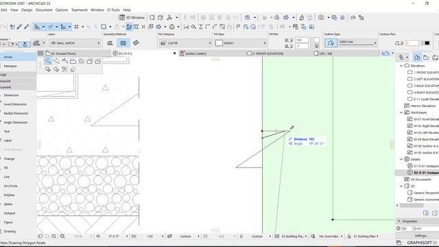Click the flag icon in second toolbar row
Viewport: 439px width, 247px height.
pos(238,27)
